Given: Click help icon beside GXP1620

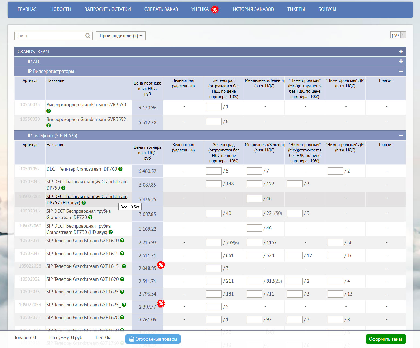Looking at the screenshot, I should 122,279.
